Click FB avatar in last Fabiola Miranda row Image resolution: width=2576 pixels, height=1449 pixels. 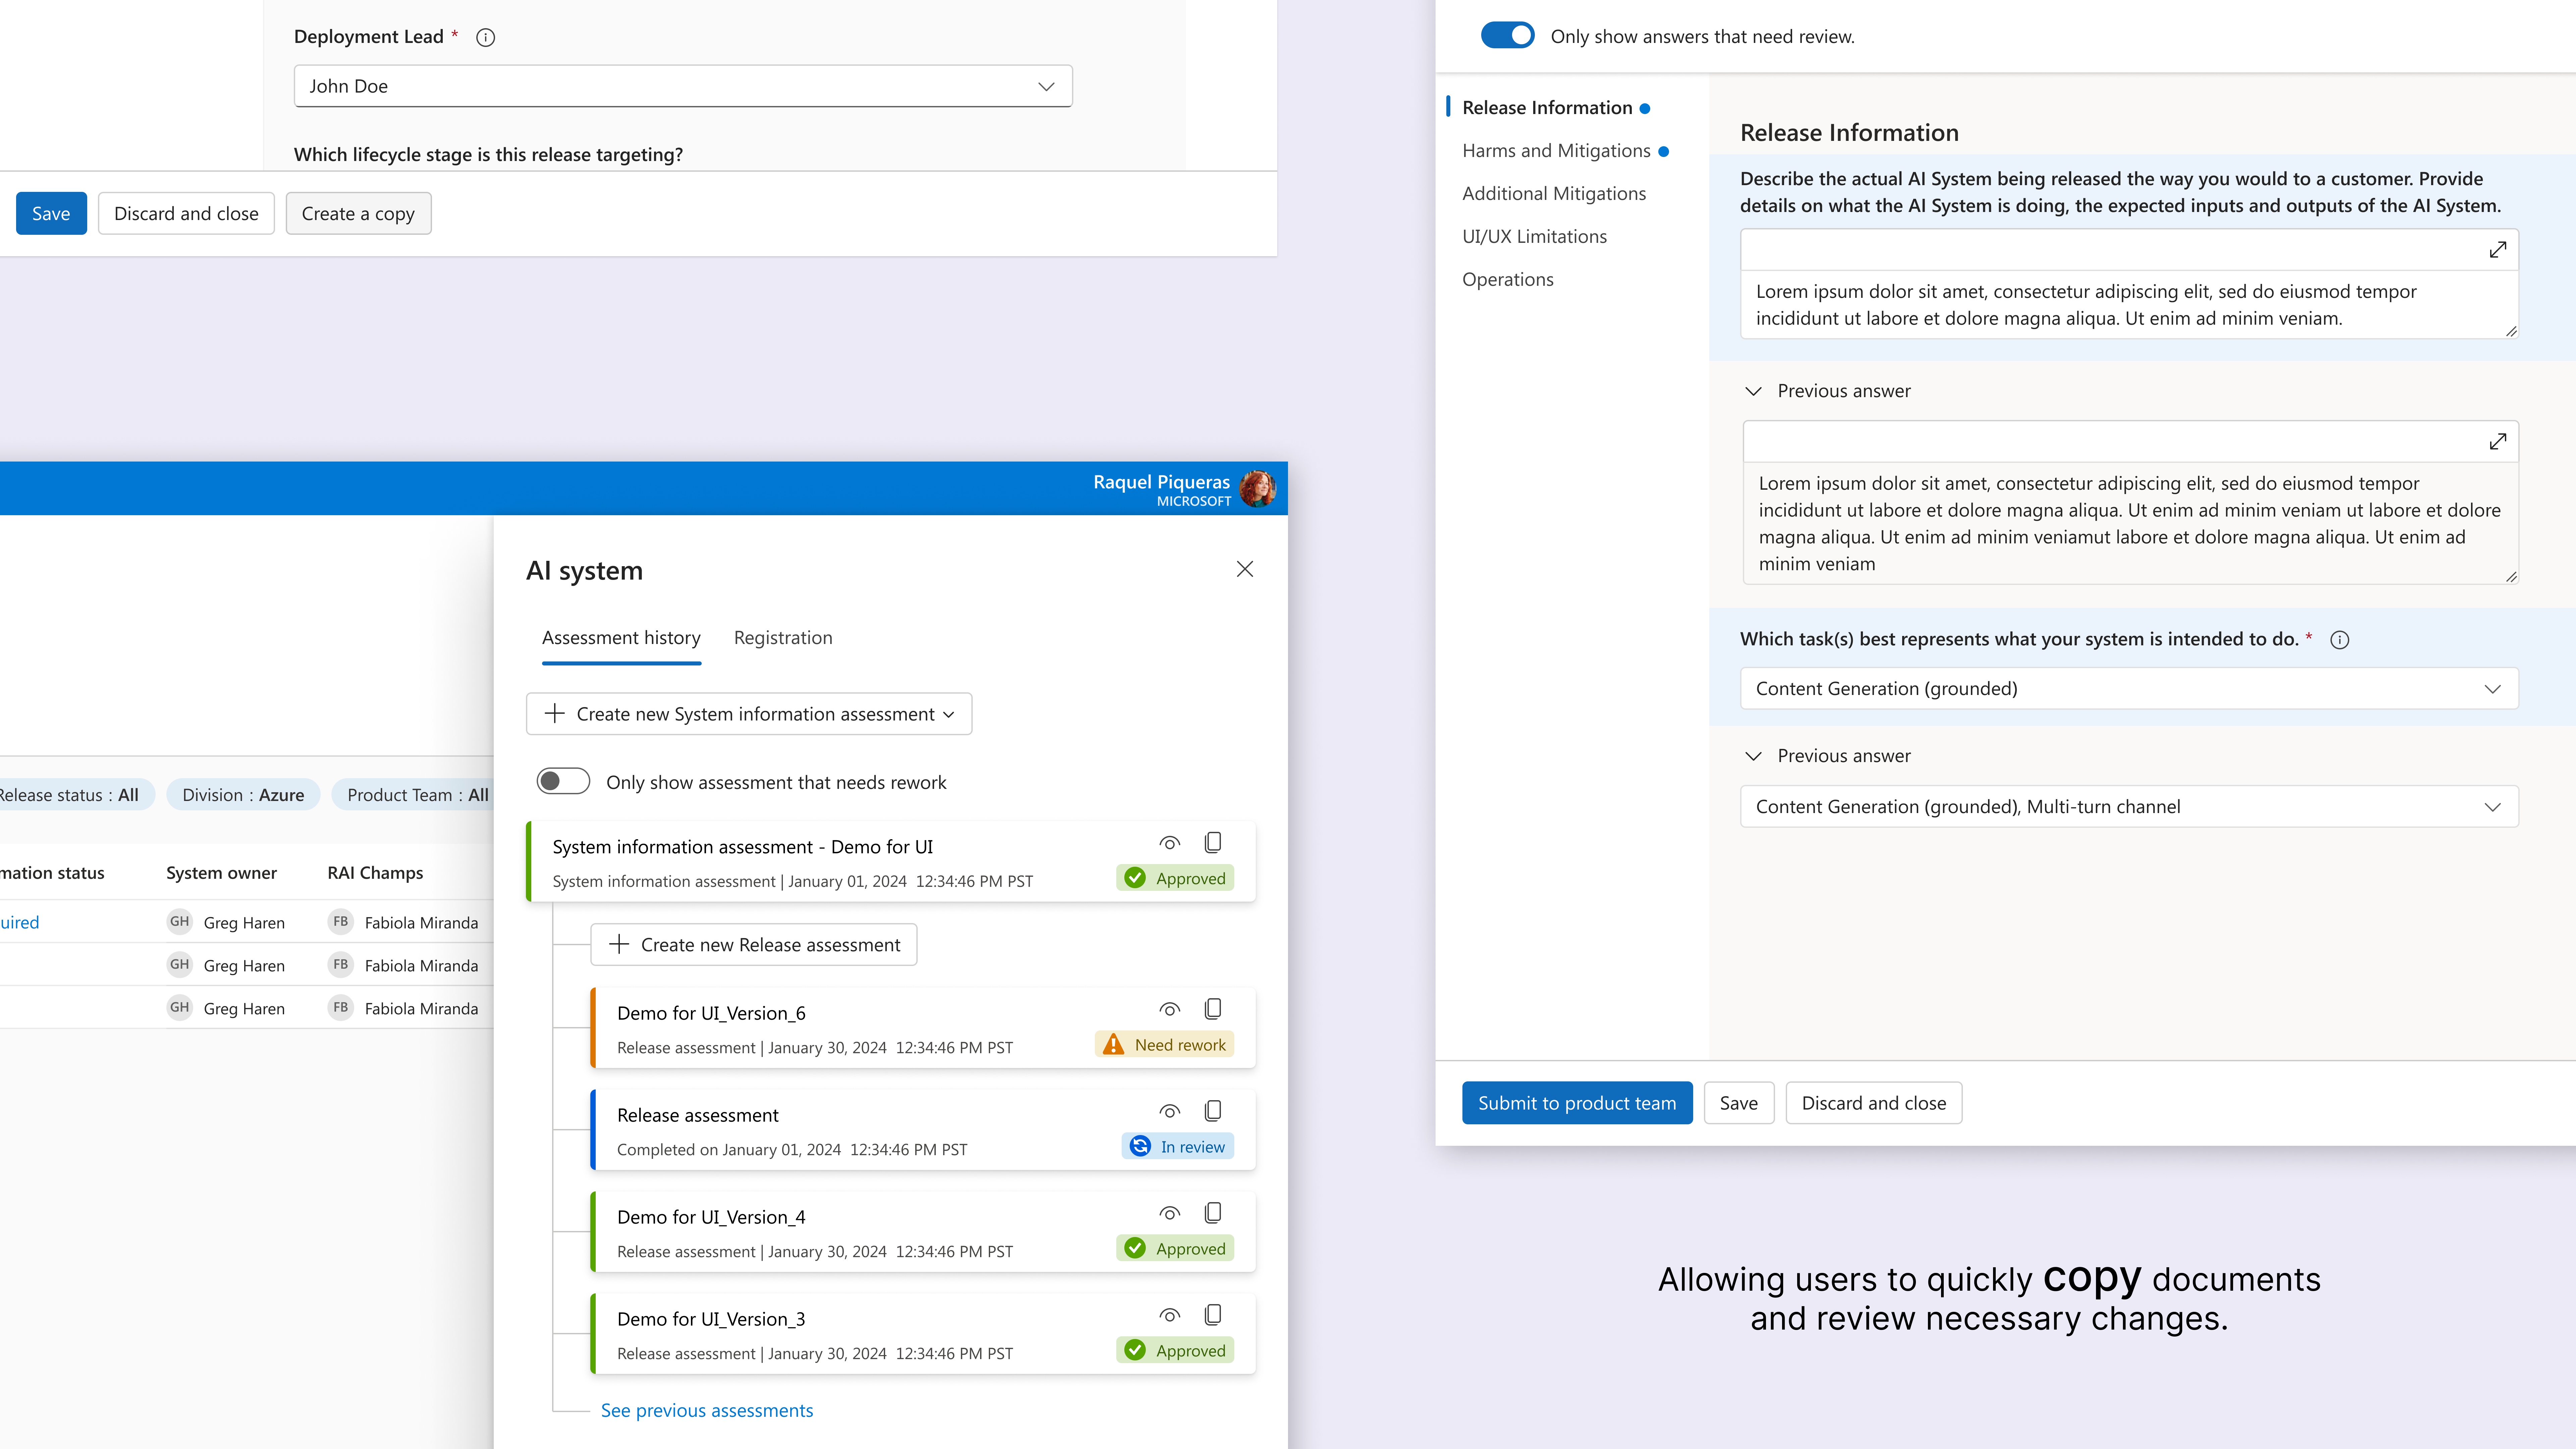341,1008
